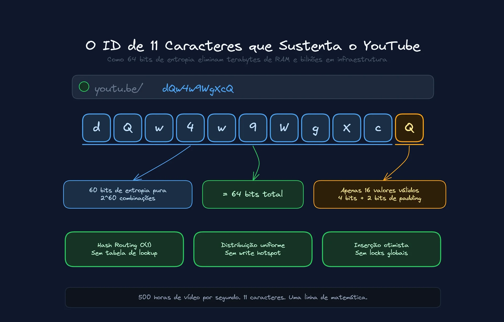This screenshot has height=322, width=504.
Task: Click the uppercase 'W' character tile
Action: click(x=284, y=128)
